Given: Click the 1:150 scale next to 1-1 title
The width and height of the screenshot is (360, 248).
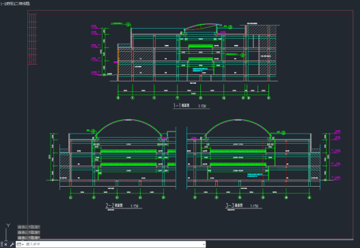Looking at the screenshot, I should click(x=202, y=106).
